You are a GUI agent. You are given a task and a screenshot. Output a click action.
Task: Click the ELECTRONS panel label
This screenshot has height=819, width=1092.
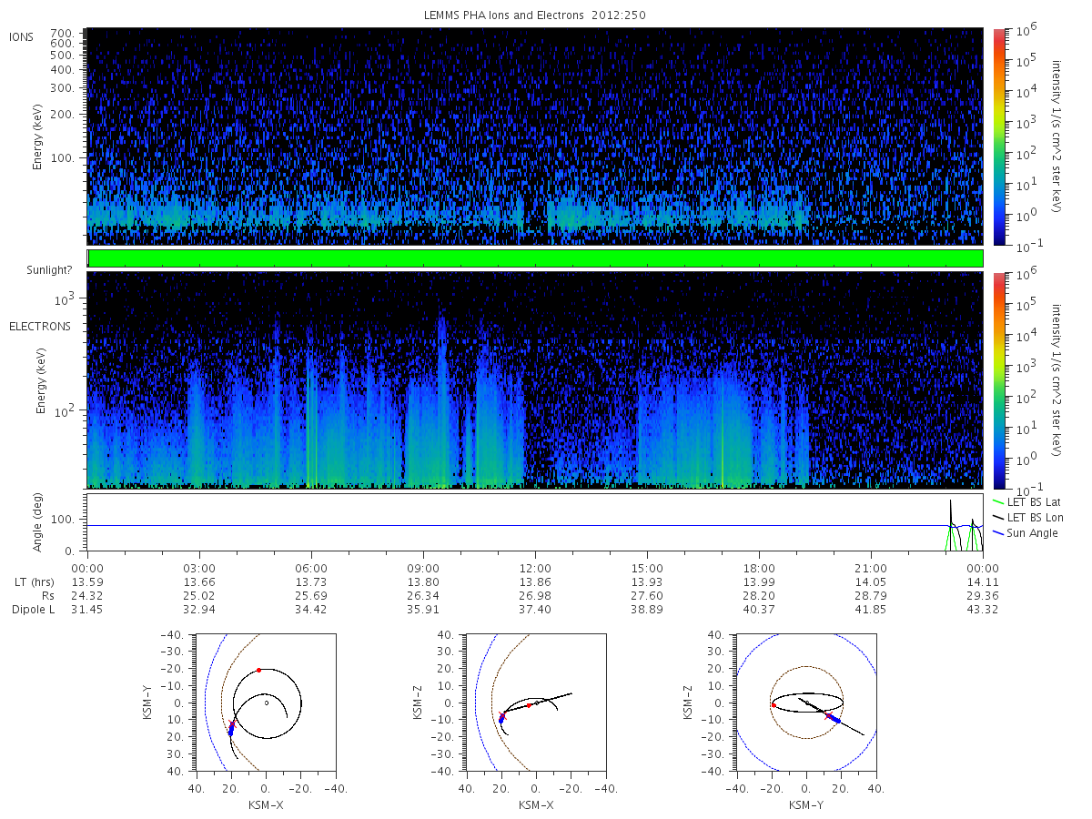39,326
